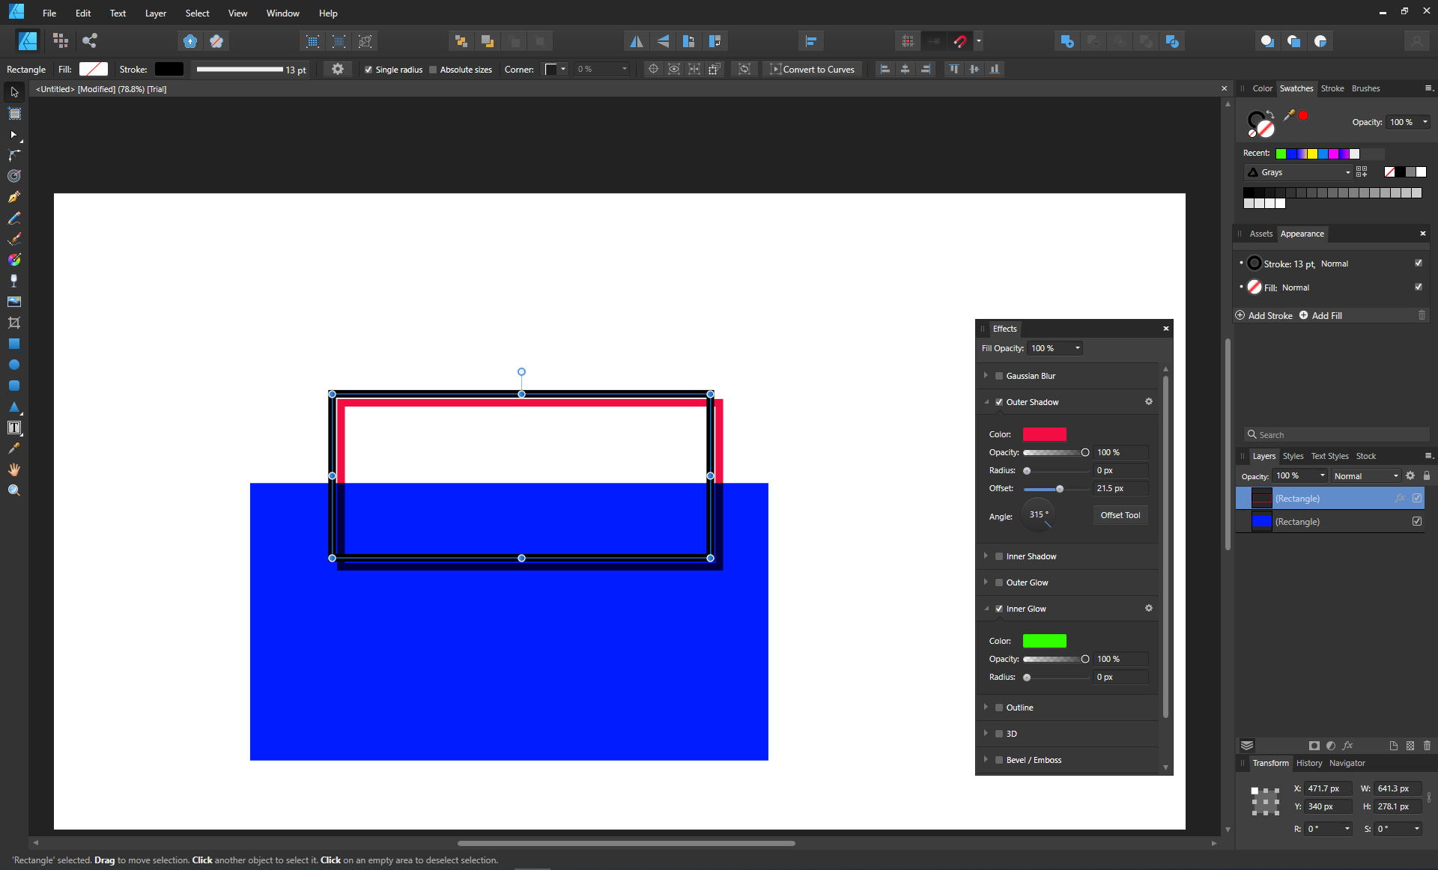The height and width of the screenshot is (870, 1438).
Task: Open the layer blend mode dropdown showing Normal
Action: pyautogui.click(x=1365, y=475)
